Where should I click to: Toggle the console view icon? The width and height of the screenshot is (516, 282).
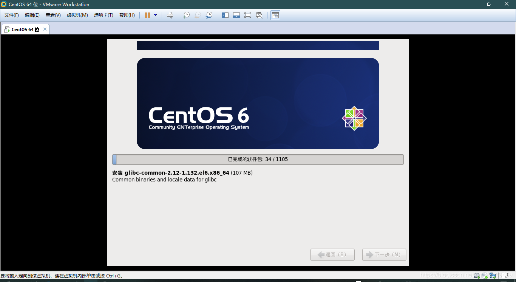tap(275, 15)
